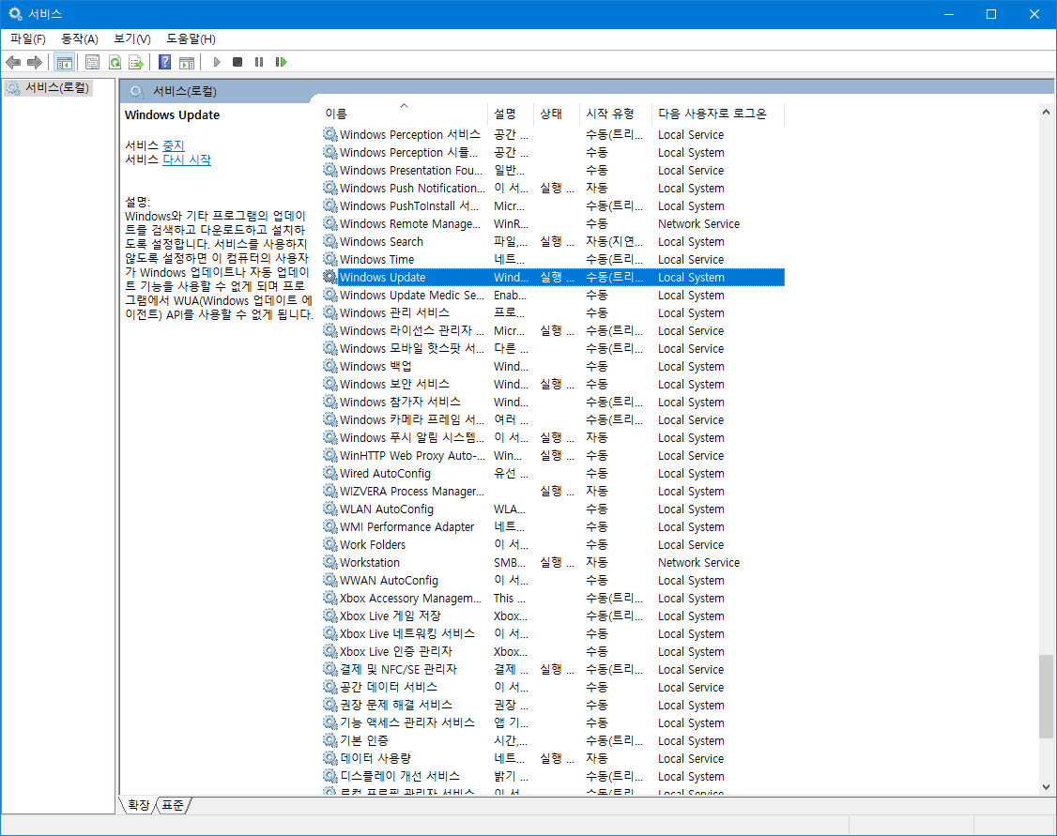Select the Xbox Live 인증 관리자 row
The height and width of the screenshot is (836, 1057).
click(553, 651)
